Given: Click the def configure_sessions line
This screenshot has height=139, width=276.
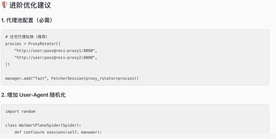Looking at the screenshot, I should pyautogui.click(x=58, y=132).
